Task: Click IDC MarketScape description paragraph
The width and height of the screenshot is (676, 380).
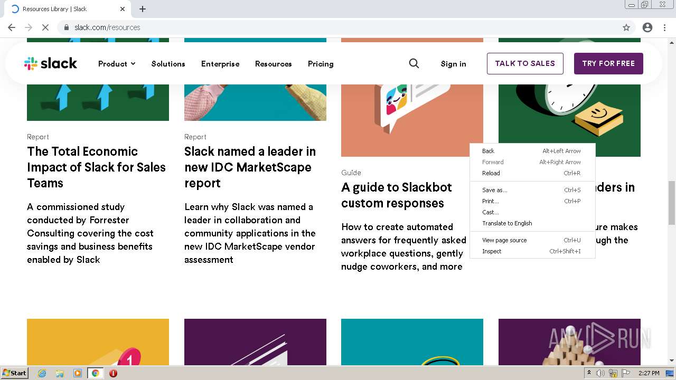Action: point(250,233)
